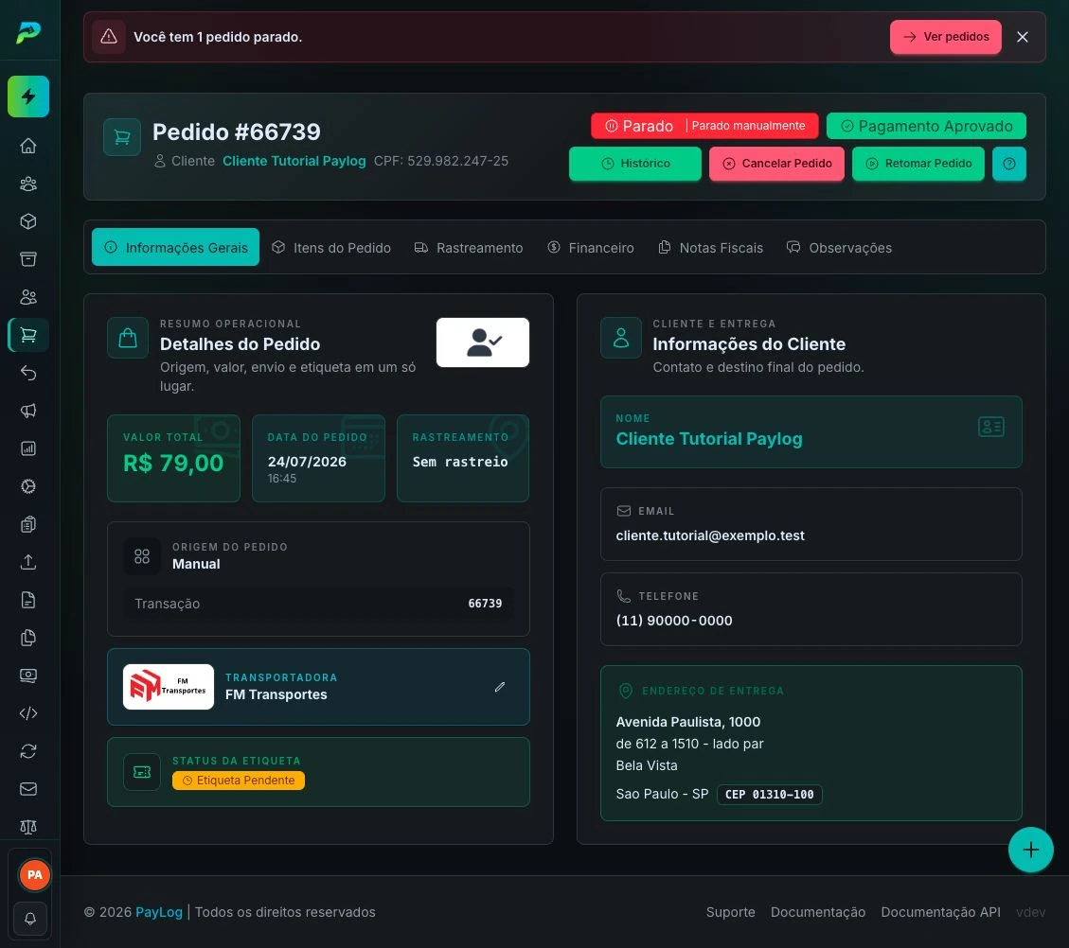Open the home icon in sidebar
Image resolution: width=1069 pixels, height=948 pixels.
28,146
